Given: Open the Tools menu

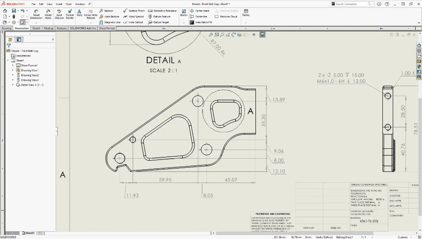Looking at the screenshot, I should pyautogui.click(x=68, y=4).
